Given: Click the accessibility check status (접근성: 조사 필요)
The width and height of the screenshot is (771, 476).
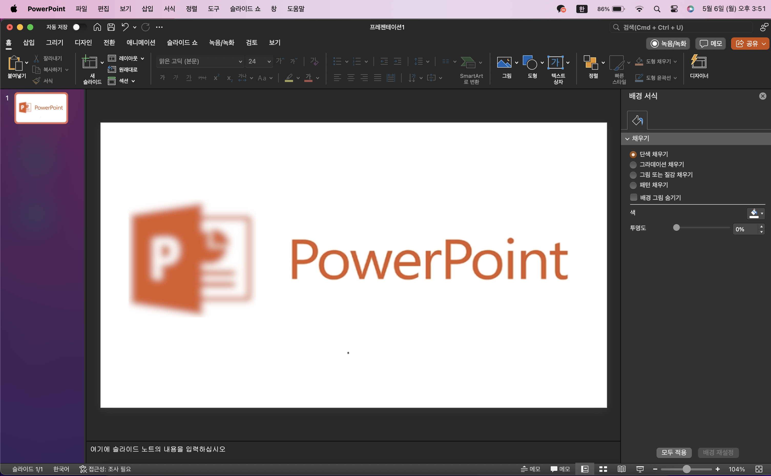Looking at the screenshot, I should coord(105,469).
